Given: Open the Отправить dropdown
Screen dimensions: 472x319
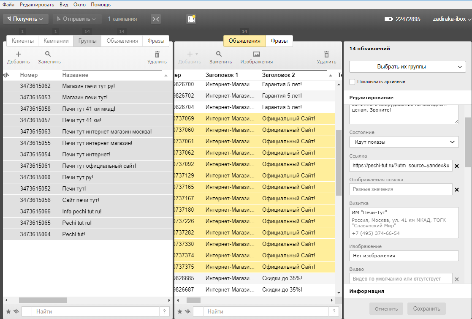Looking at the screenshot, I should coord(77,19).
